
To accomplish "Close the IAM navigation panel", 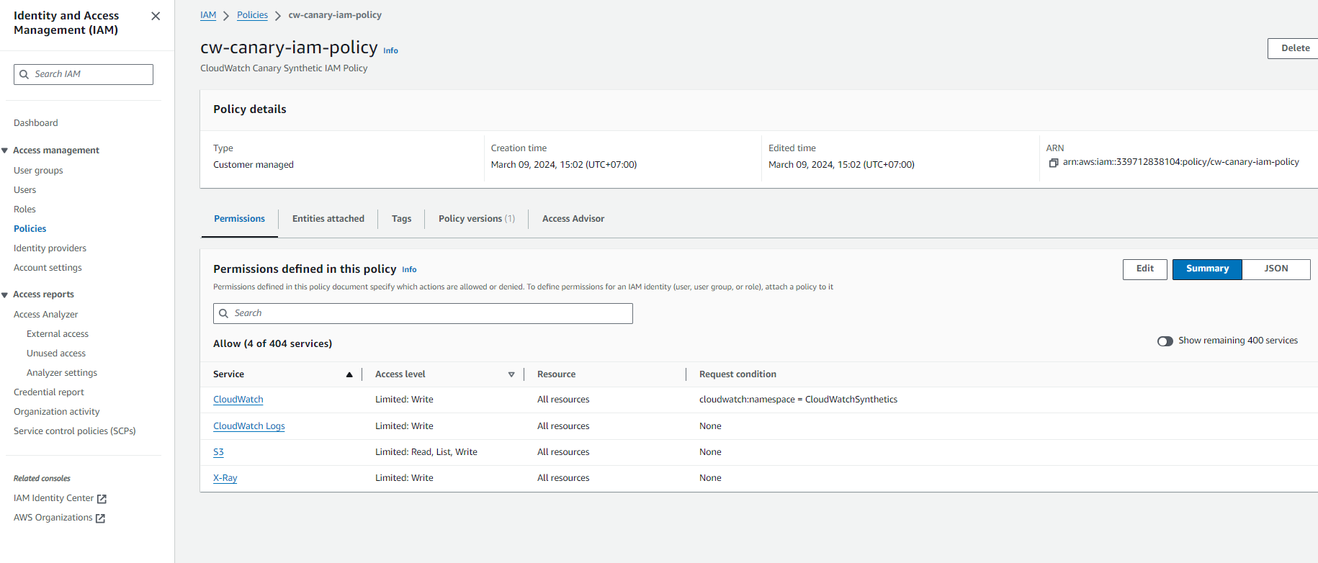I will (x=156, y=16).
